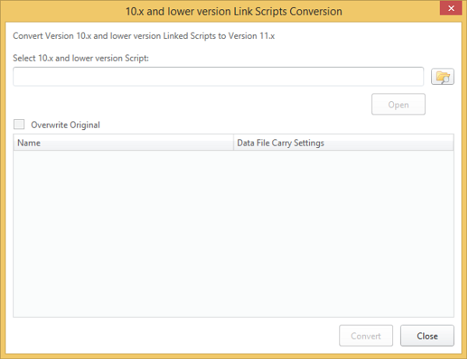
Task: Click the Close button at bottom
Action: pos(427,336)
